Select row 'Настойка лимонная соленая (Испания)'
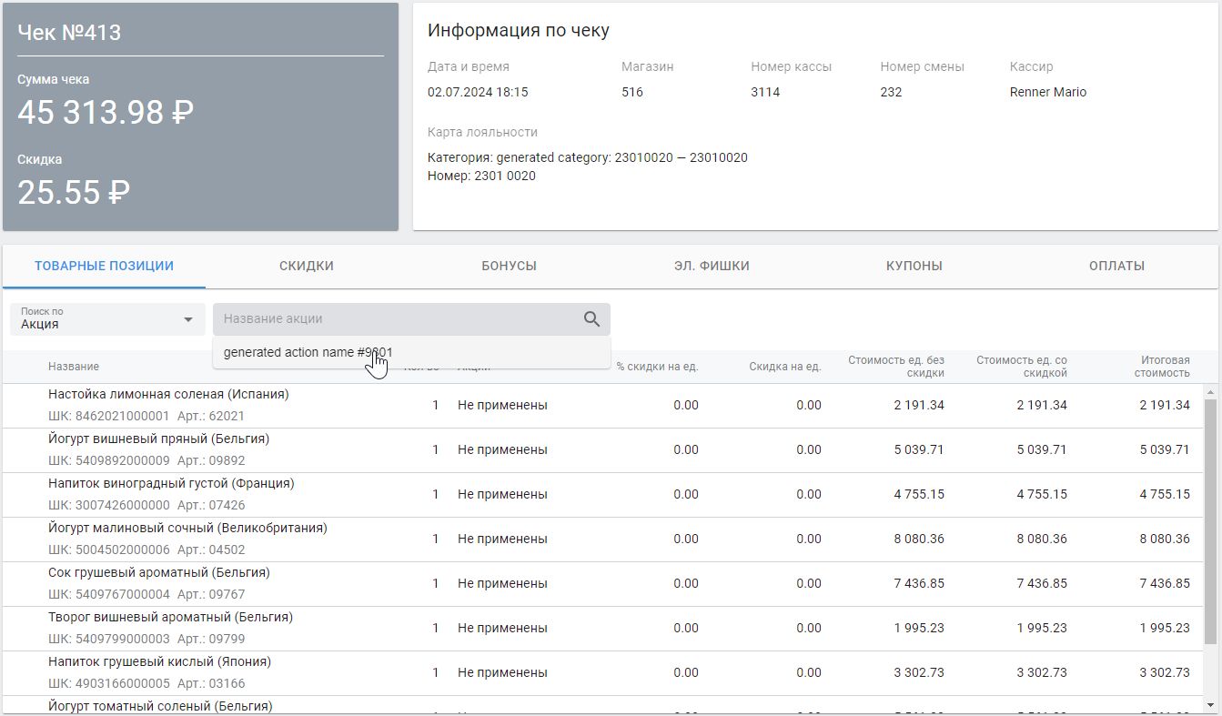1222x716 pixels. [602, 406]
